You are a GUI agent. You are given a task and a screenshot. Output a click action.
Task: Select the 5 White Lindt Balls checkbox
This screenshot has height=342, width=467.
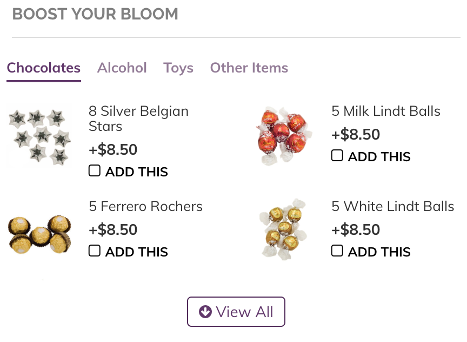click(x=337, y=251)
